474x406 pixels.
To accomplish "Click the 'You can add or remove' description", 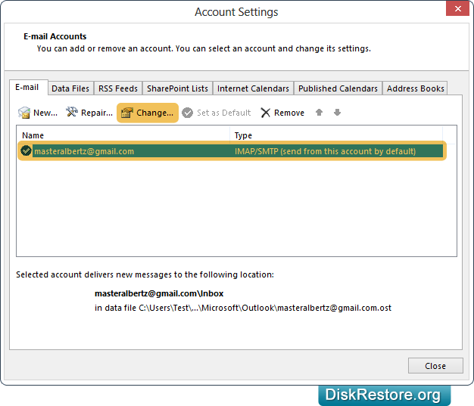I will (x=204, y=48).
